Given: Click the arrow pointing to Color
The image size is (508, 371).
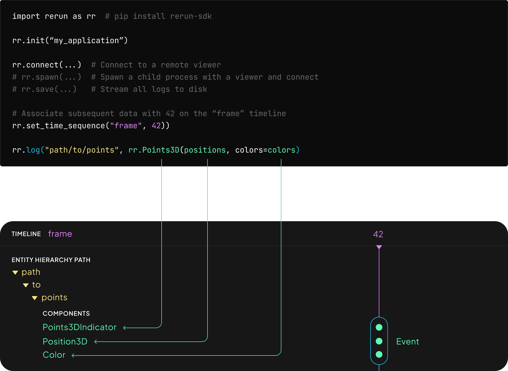Looking at the screenshot, I should 74,356.
